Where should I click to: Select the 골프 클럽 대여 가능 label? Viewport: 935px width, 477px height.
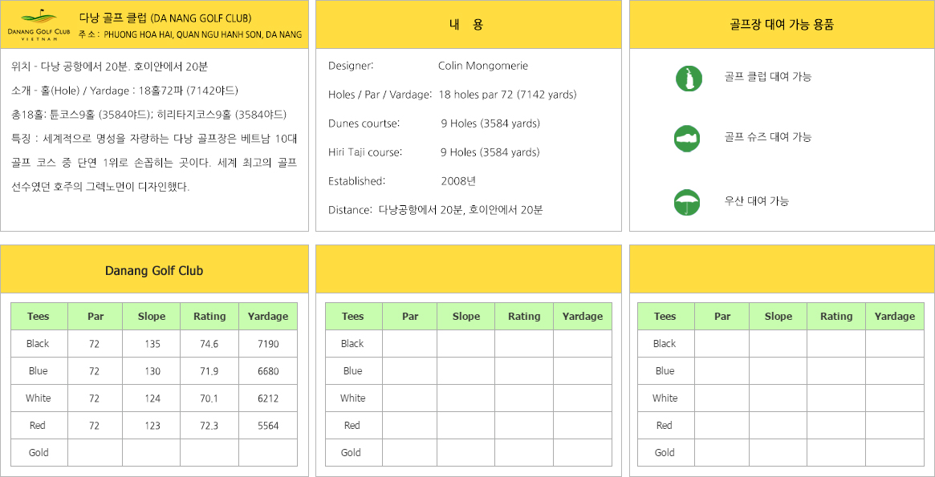[x=767, y=76]
